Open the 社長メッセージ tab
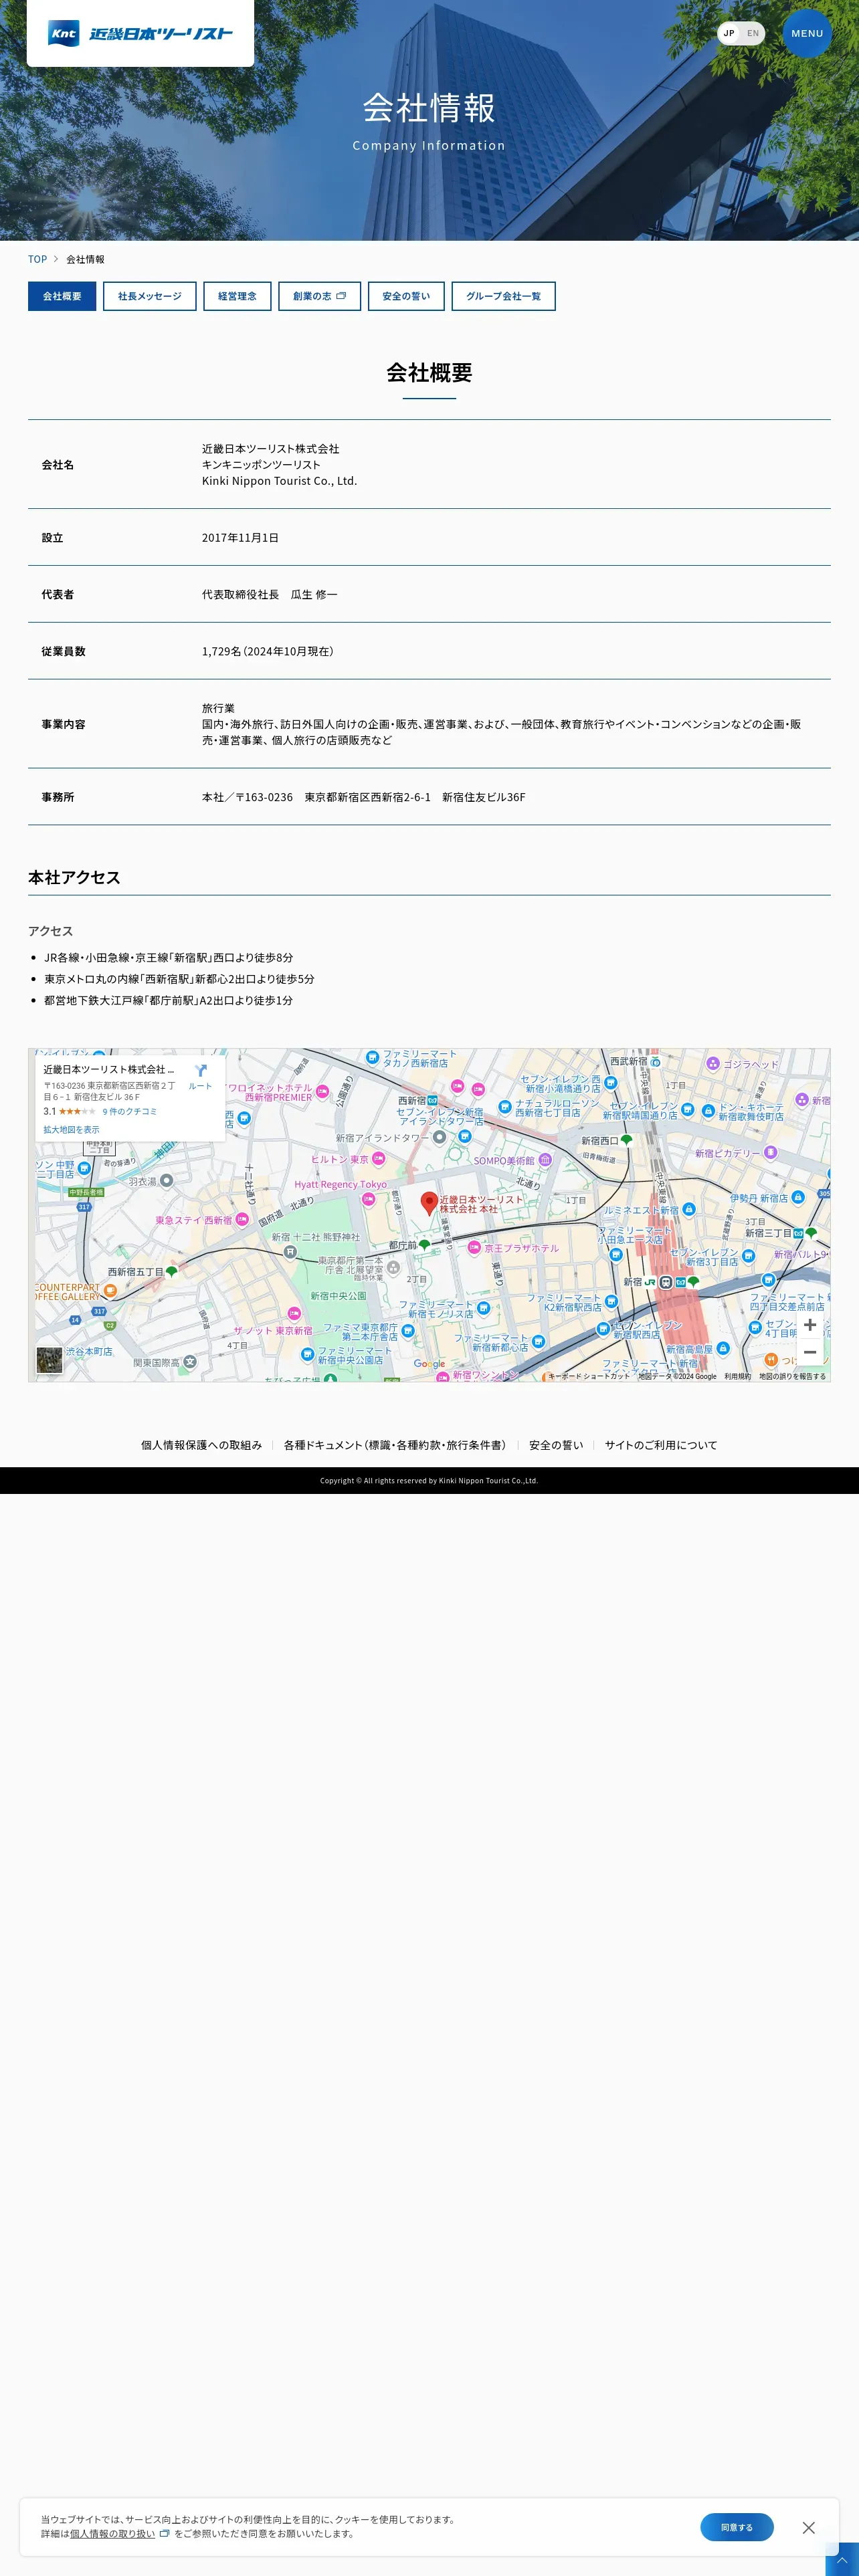Viewport: 859px width, 2576px height. tap(150, 296)
